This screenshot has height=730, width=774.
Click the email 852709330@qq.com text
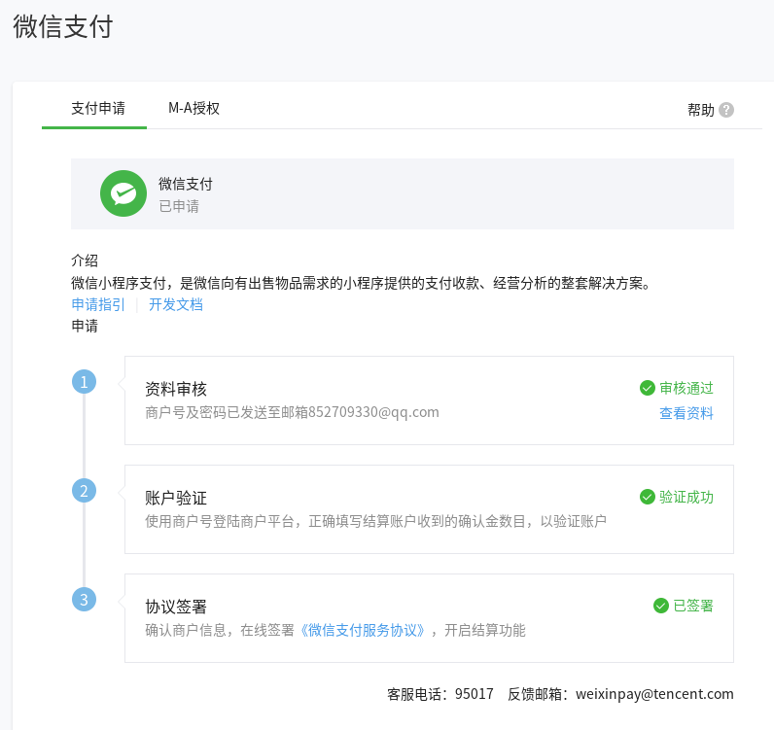373,412
